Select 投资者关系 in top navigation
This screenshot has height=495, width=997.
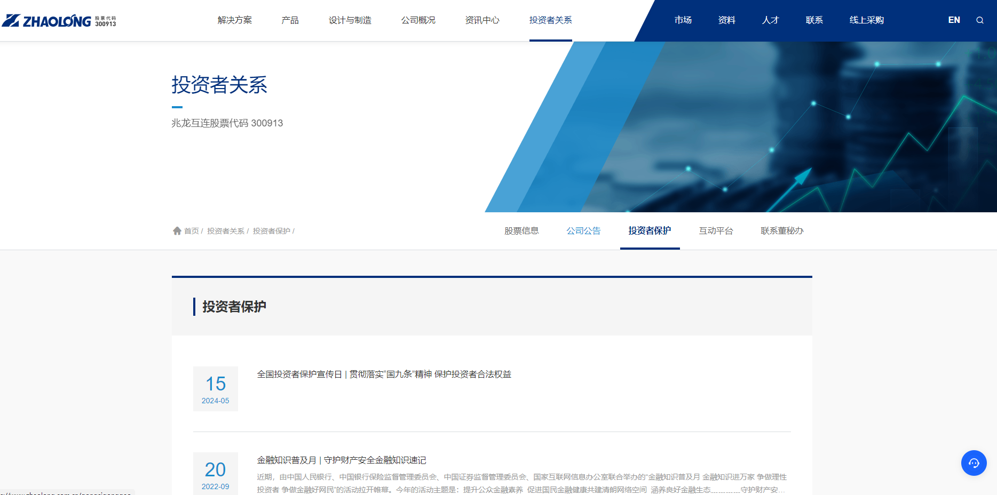click(550, 20)
